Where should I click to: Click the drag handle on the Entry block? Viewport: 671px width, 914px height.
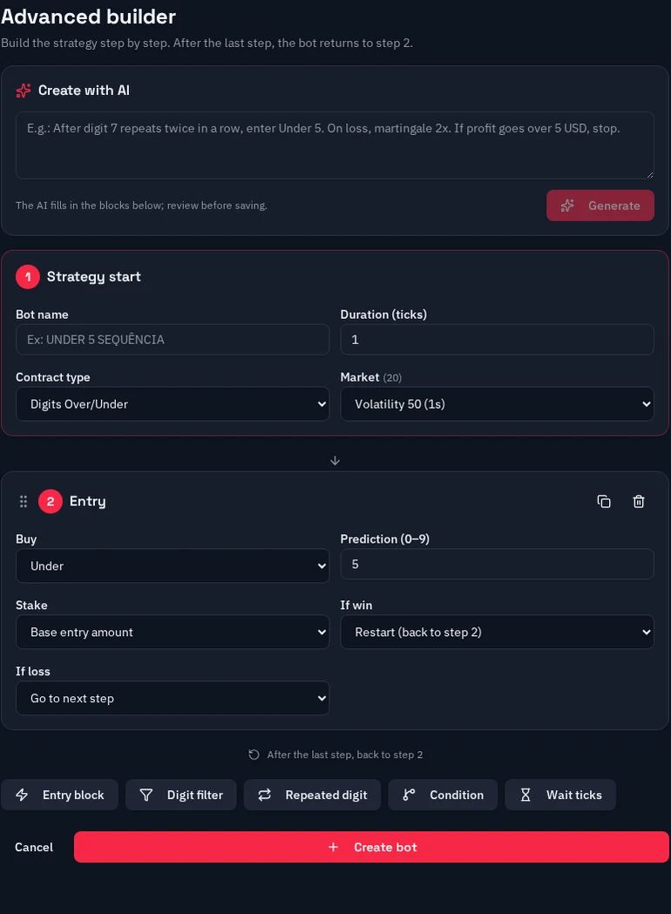click(x=24, y=501)
